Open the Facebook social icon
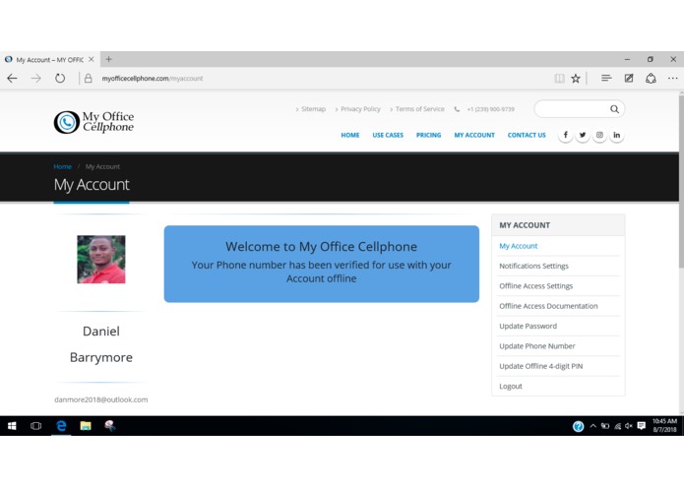Viewport: 684px width, 486px height. click(x=565, y=135)
